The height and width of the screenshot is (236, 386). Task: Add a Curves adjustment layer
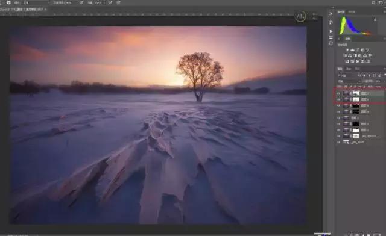tap(357, 50)
